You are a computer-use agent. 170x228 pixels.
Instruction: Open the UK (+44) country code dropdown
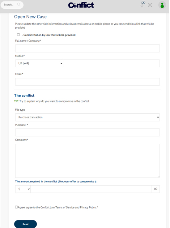pos(39,63)
